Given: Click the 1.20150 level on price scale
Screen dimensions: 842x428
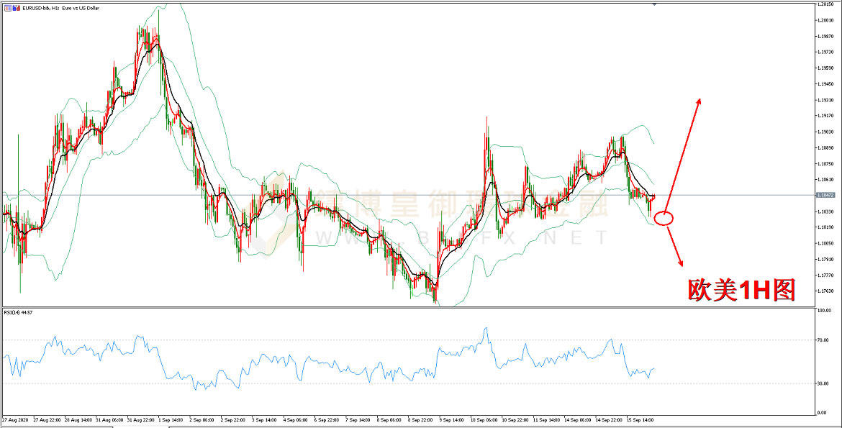Looking at the screenshot, I should pos(825,4).
